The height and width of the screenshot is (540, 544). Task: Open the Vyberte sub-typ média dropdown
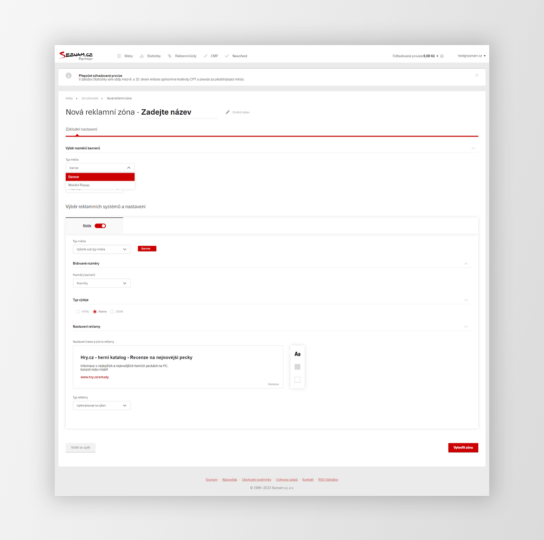click(101, 249)
